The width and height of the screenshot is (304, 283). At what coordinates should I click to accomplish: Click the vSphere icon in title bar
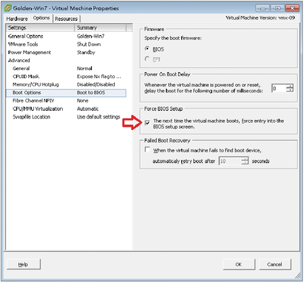(7, 8)
